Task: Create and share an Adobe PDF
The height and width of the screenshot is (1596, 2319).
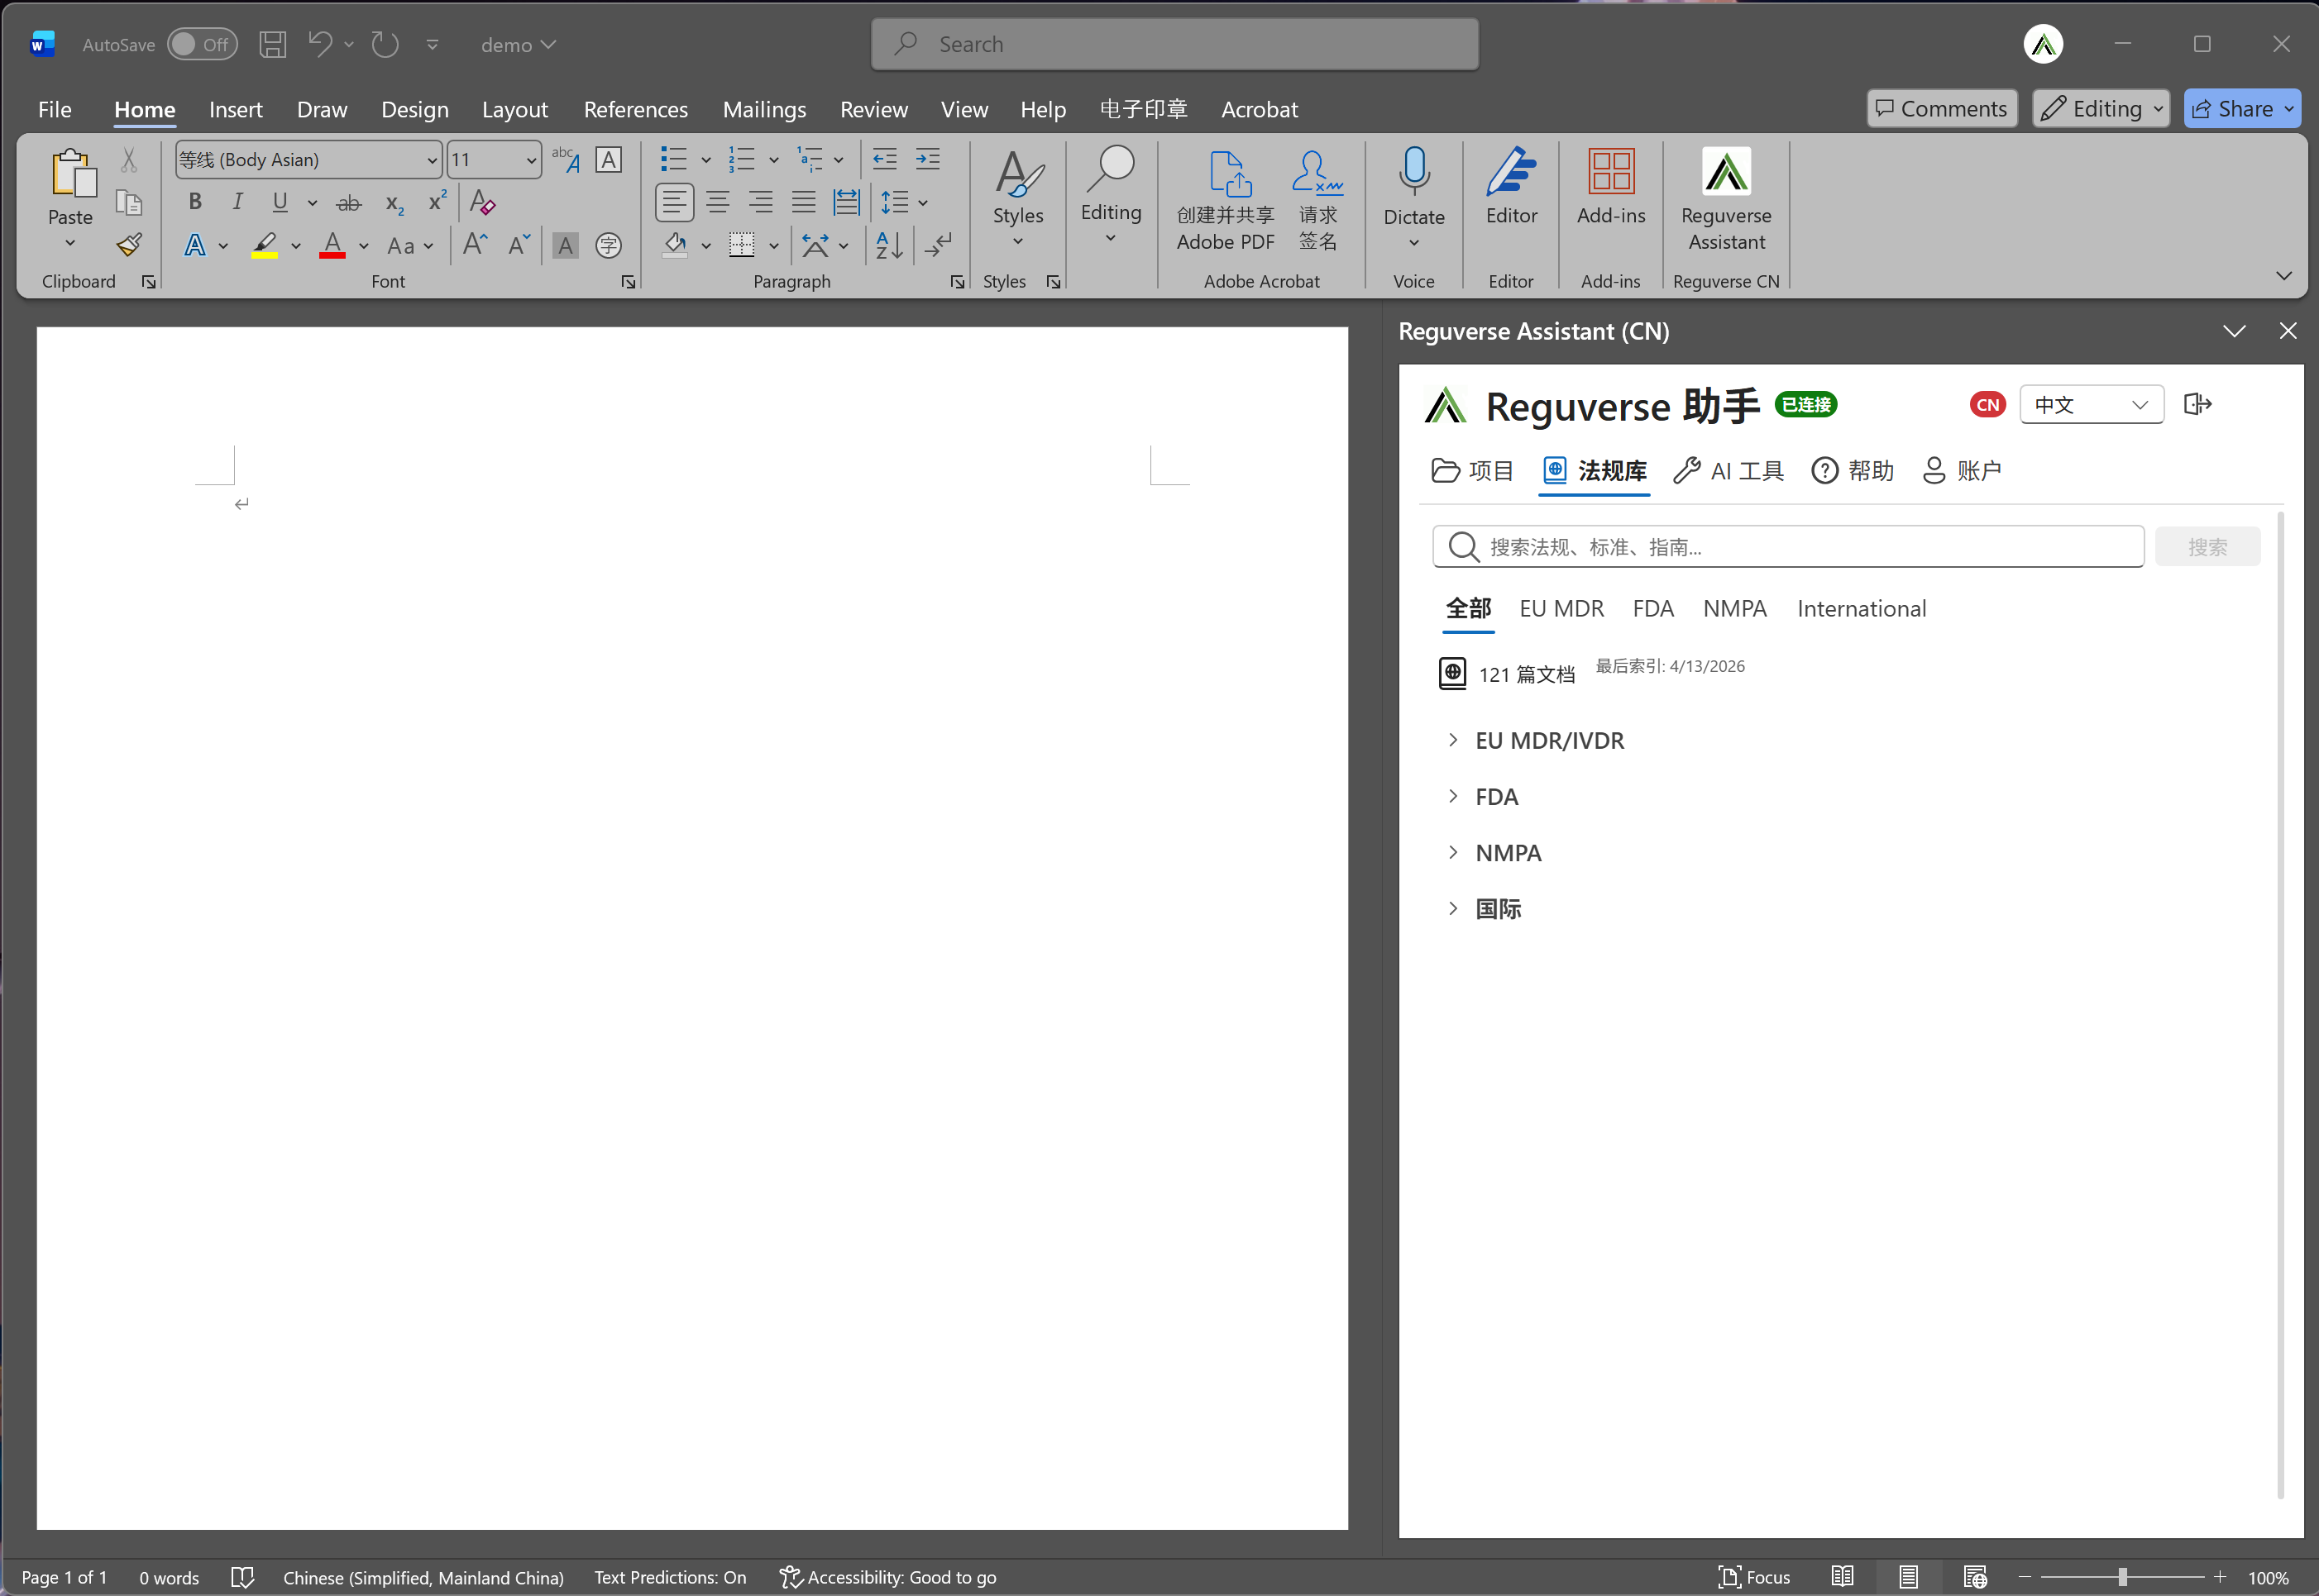Action: click(1225, 200)
